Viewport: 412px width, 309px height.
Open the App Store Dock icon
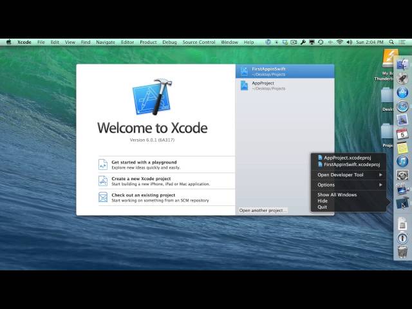(x=402, y=92)
